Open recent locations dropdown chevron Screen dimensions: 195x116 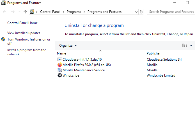(19, 12)
